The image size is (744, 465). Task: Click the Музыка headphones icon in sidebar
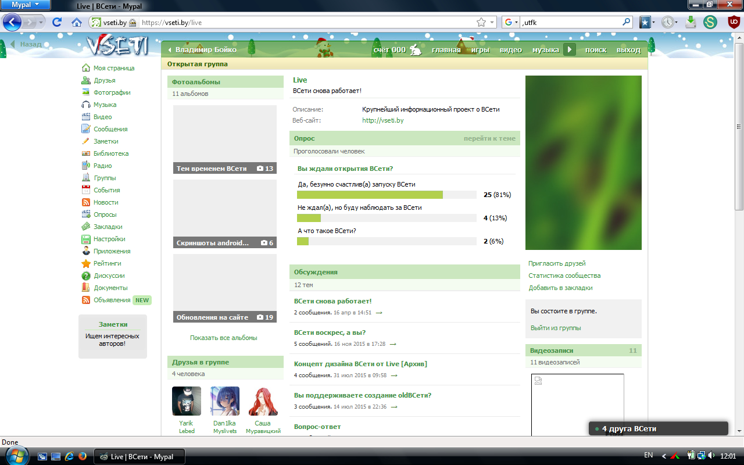coord(86,105)
